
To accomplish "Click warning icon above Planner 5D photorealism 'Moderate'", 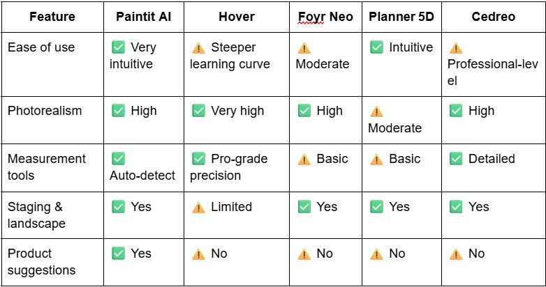I will 377,111.
